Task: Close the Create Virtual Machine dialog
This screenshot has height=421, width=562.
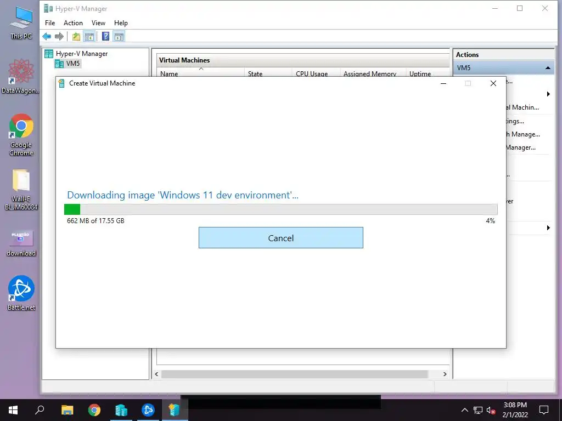Action: click(493, 83)
